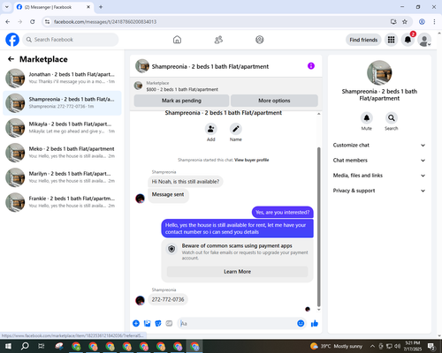Open the Home feed icon
Screen dimensions: 442x353
point(177,40)
